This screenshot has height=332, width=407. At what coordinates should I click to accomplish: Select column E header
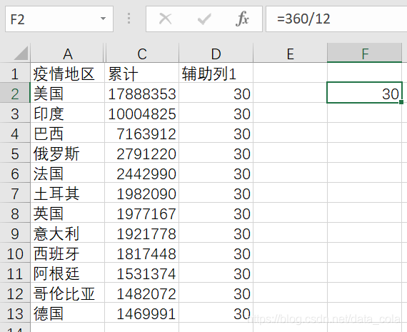click(x=290, y=54)
